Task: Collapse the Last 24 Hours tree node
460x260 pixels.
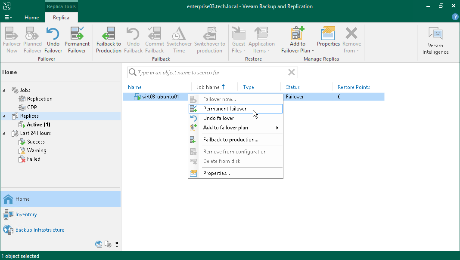Action: [x=4, y=133]
